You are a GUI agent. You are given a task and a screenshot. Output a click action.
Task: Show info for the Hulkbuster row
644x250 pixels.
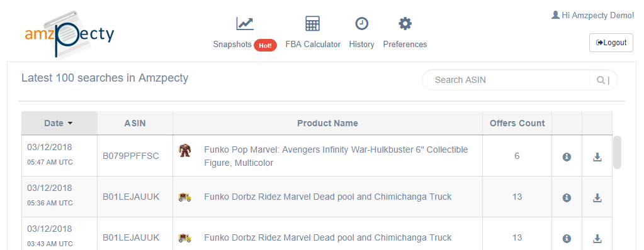click(x=567, y=156)
